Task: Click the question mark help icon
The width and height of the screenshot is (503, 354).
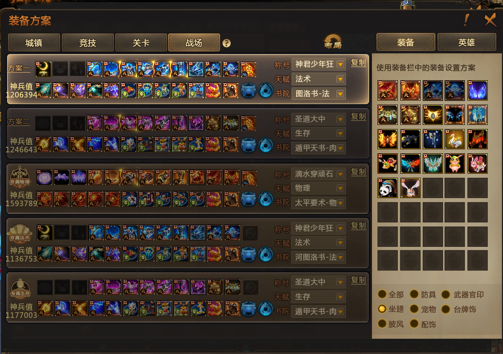Action: (x=227, y=43)
